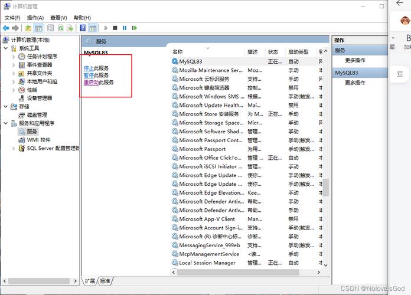Click the tree pane scroll right arrow
Screen dimensions: 411x295
[75, 281]
